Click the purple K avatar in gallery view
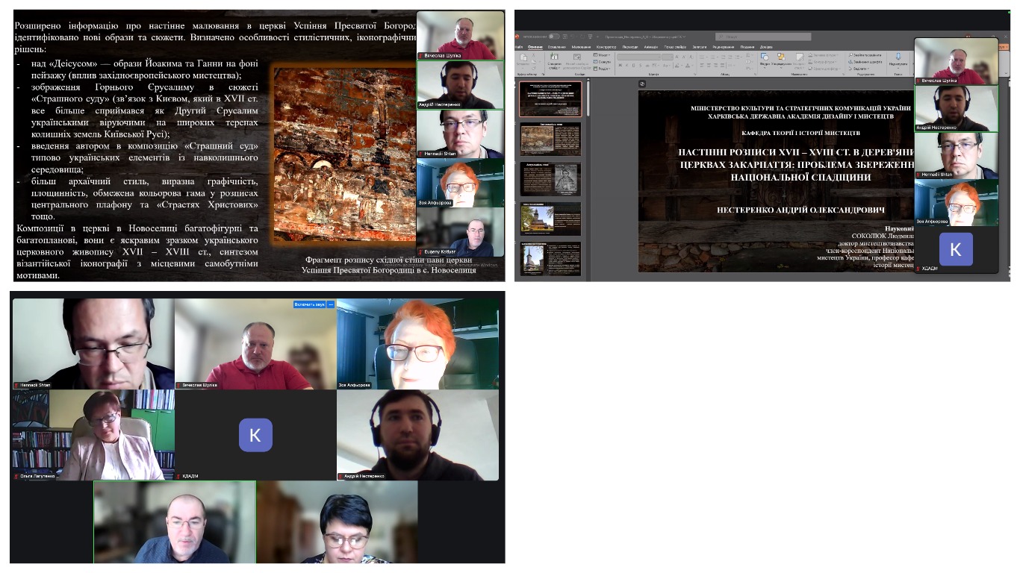 click(x=255, y=435)
